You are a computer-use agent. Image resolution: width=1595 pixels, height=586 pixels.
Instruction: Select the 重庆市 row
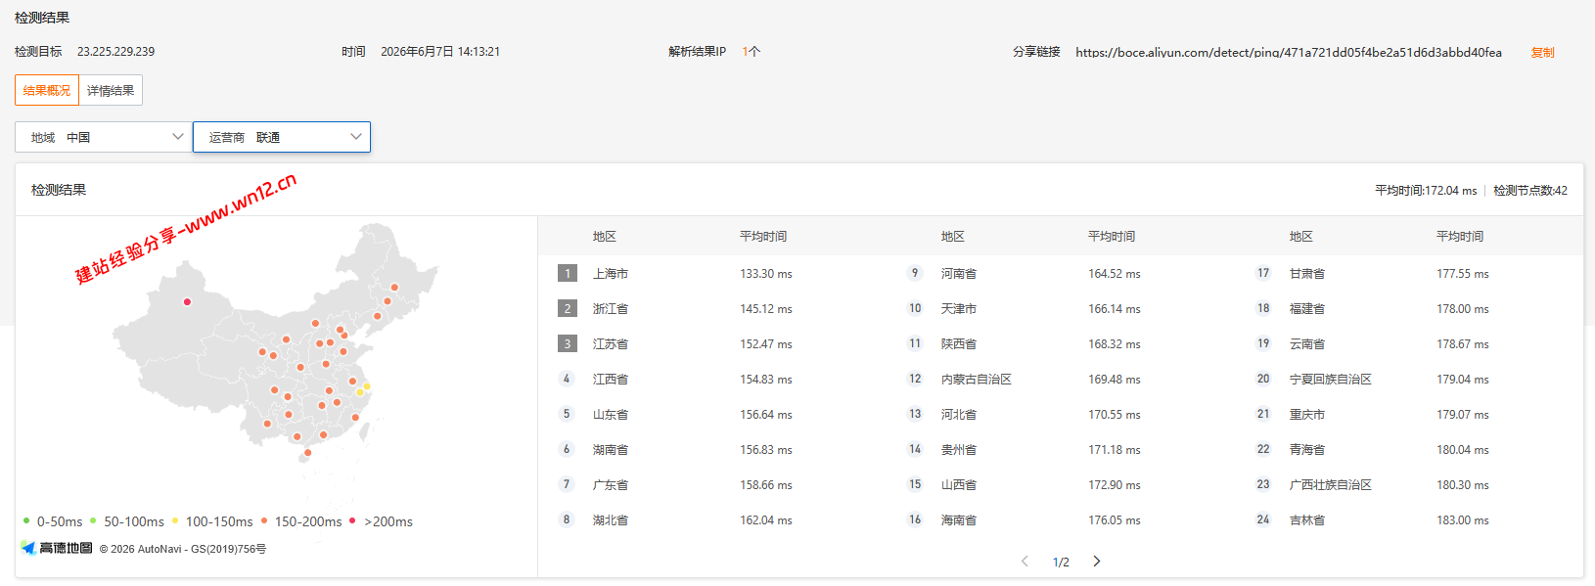click(1409, 415)
